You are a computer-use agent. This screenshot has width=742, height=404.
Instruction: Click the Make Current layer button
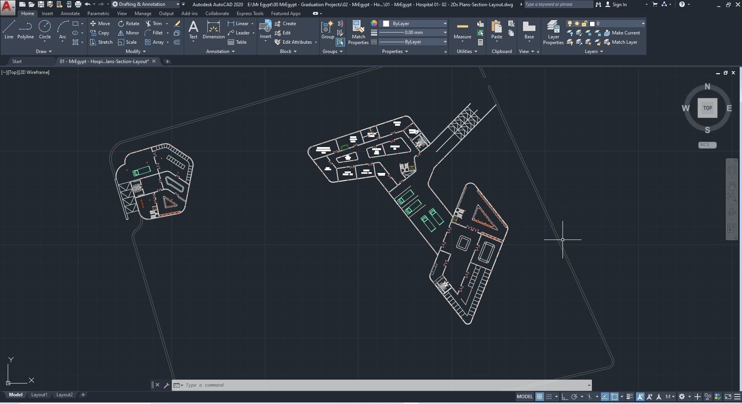pos(622,33)
